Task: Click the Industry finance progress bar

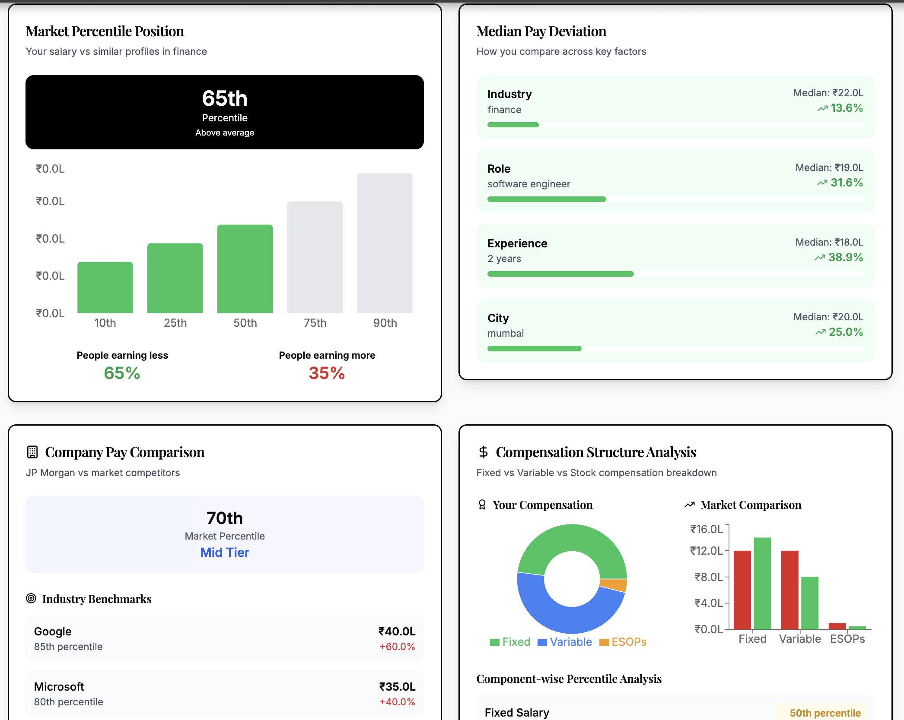Action: 675,125
